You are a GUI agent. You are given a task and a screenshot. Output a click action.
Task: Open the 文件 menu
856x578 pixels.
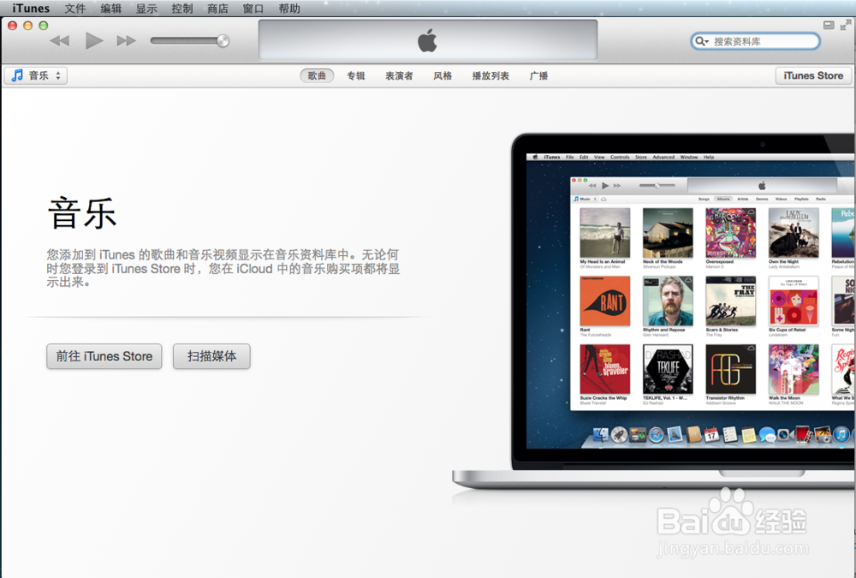[x=75, y=9]
